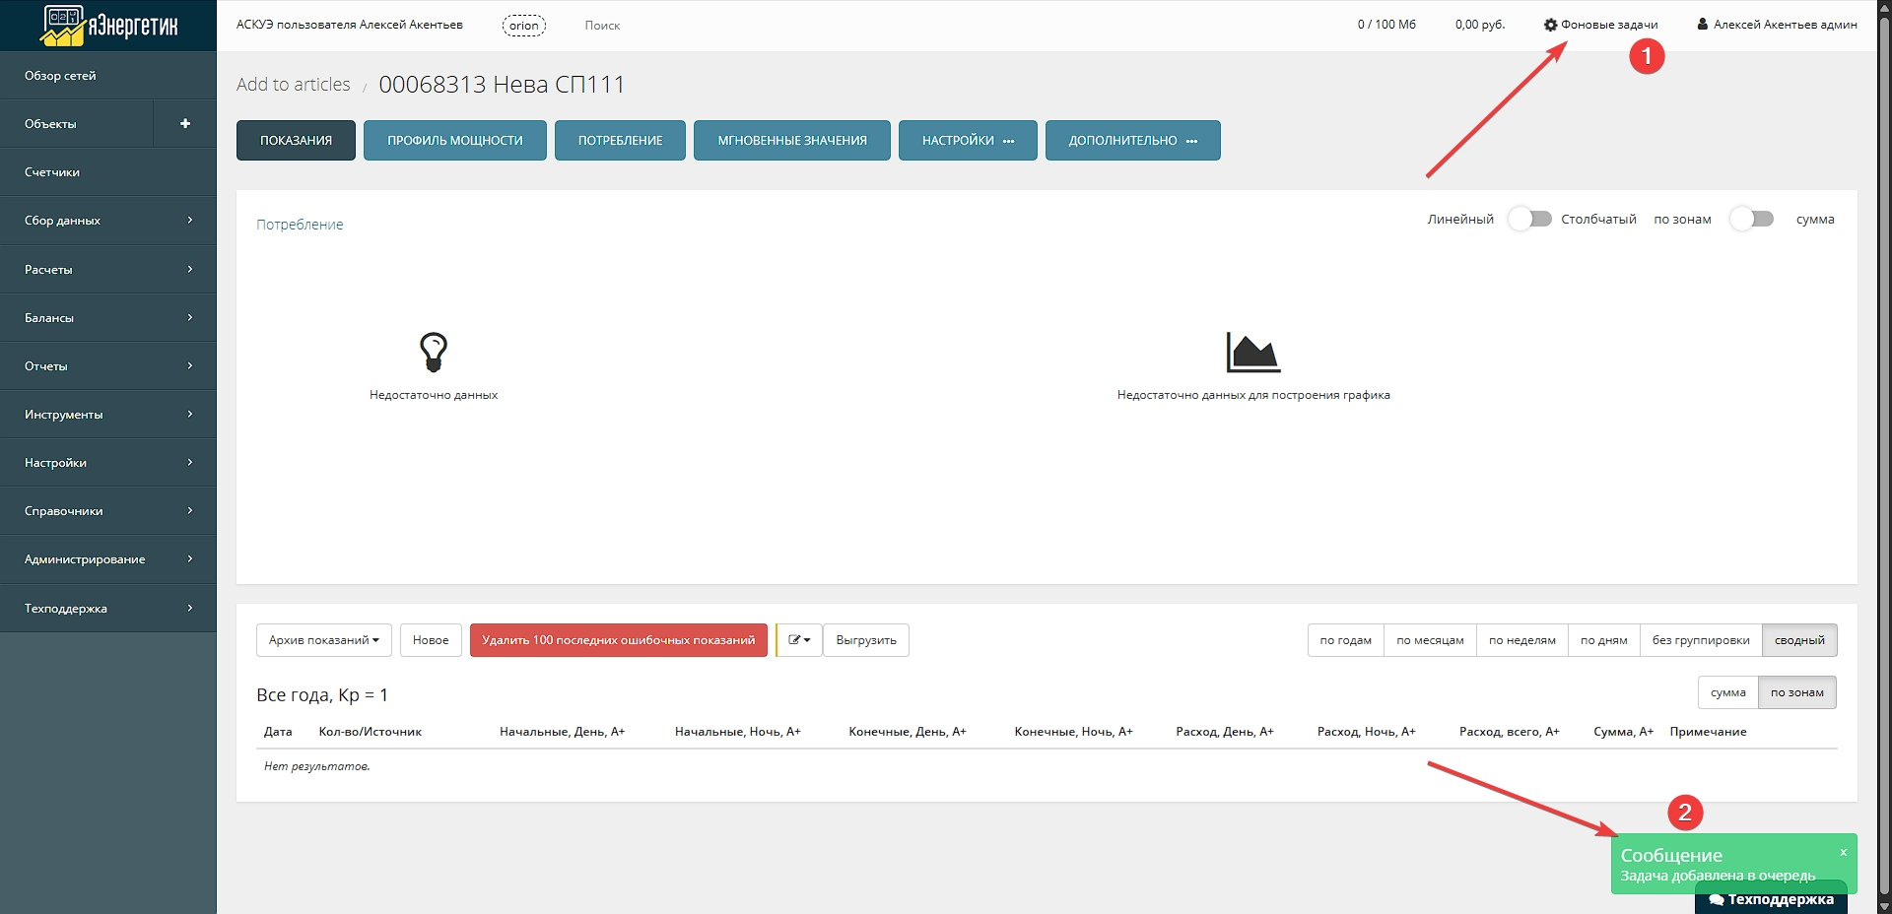1892x914 pixels.
Task: Expand the Сбор данных sidebar menu
Action: (x=108, y=221)
